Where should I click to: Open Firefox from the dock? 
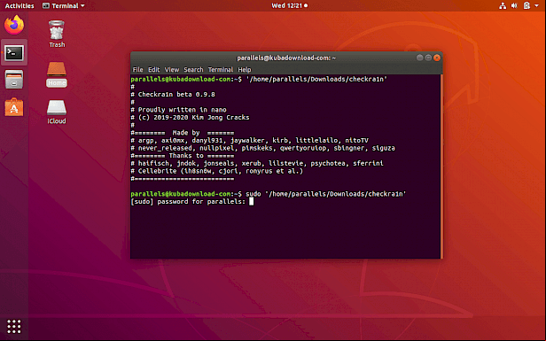tap(14, 25)
